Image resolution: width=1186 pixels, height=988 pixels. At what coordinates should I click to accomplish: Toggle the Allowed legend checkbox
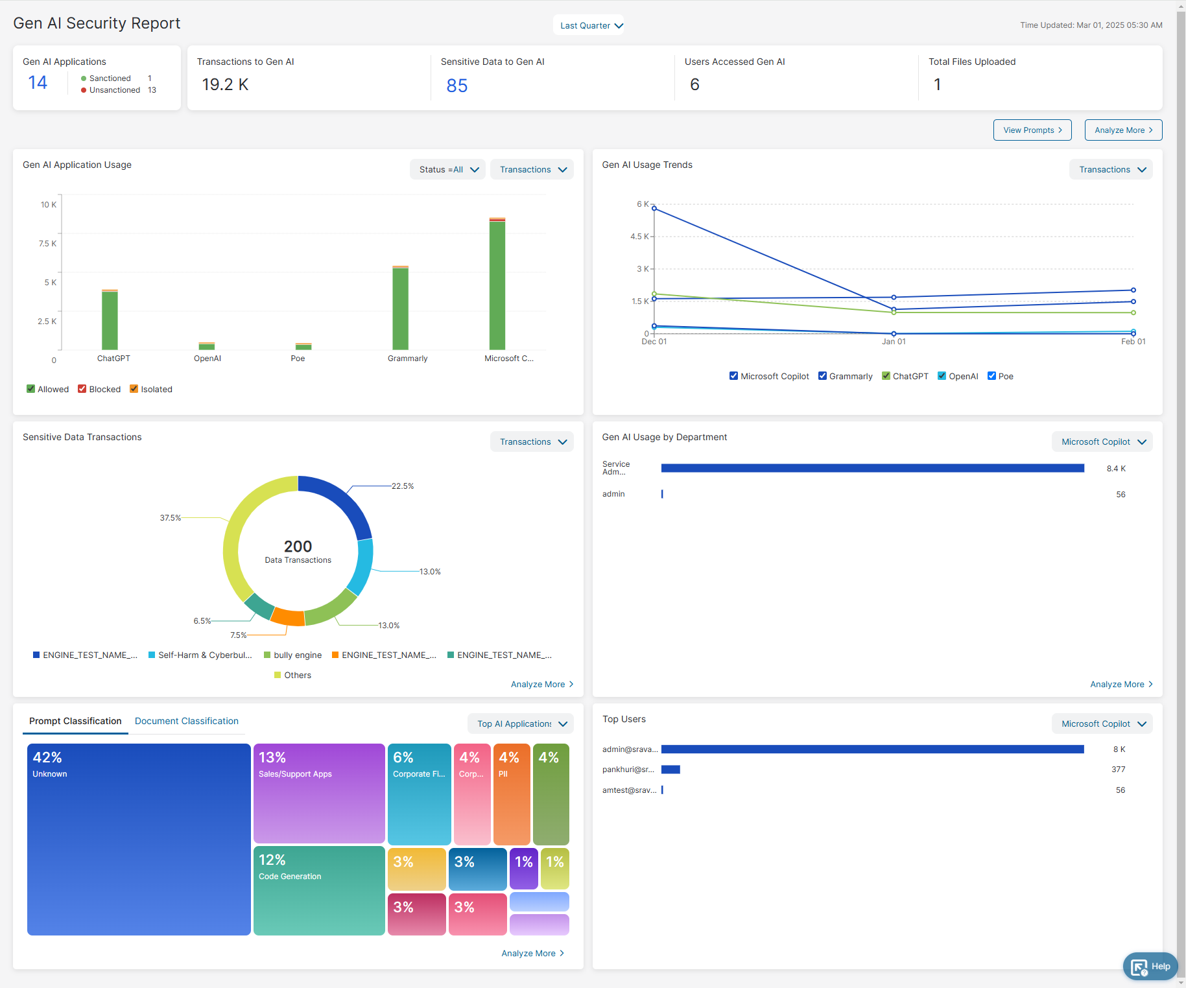[x=30, y=389]
